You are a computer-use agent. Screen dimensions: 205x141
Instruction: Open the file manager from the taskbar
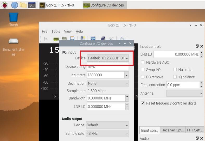coord(23,5)
